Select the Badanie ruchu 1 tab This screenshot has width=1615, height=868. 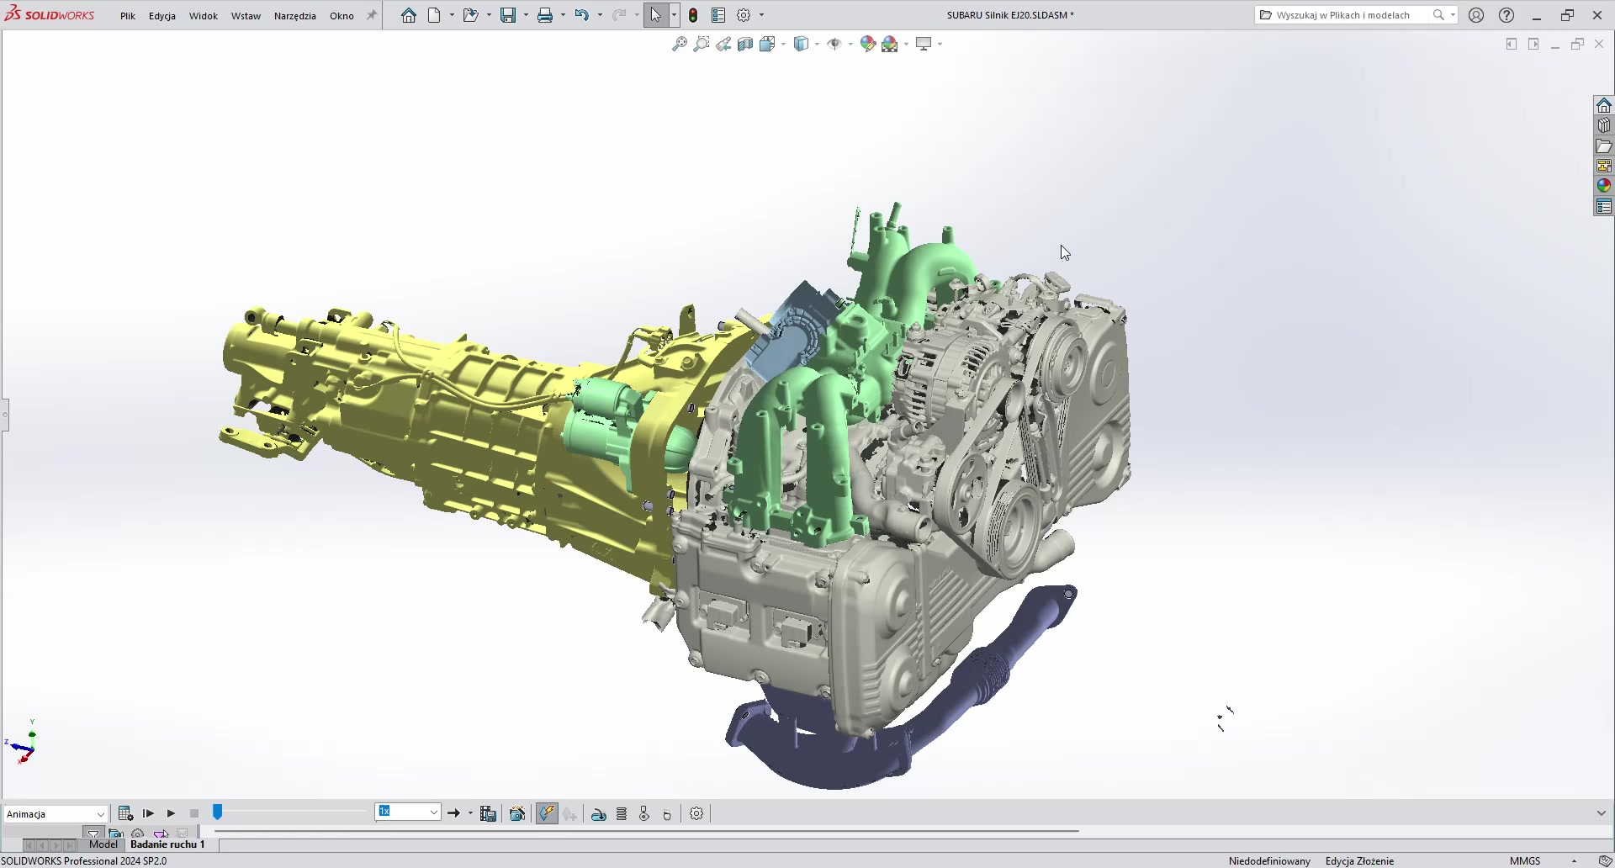[167, 844]
